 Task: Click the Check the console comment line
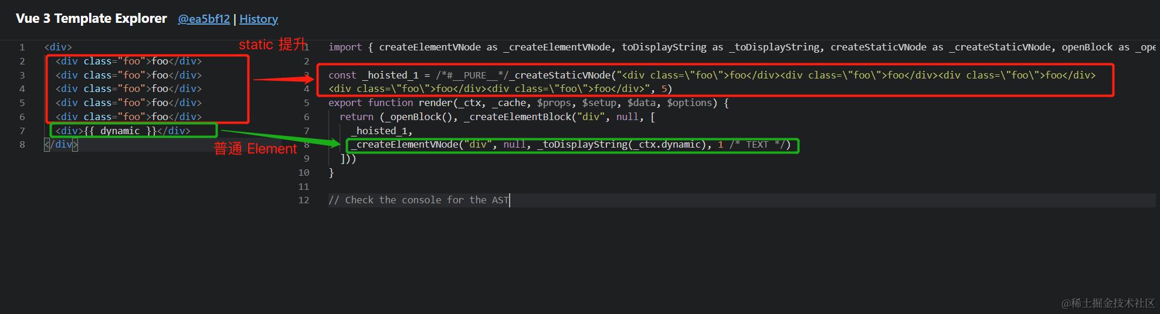(419, 200)
